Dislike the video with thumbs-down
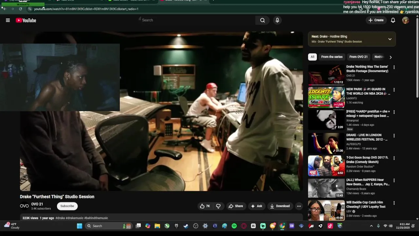 pos(218,206)
